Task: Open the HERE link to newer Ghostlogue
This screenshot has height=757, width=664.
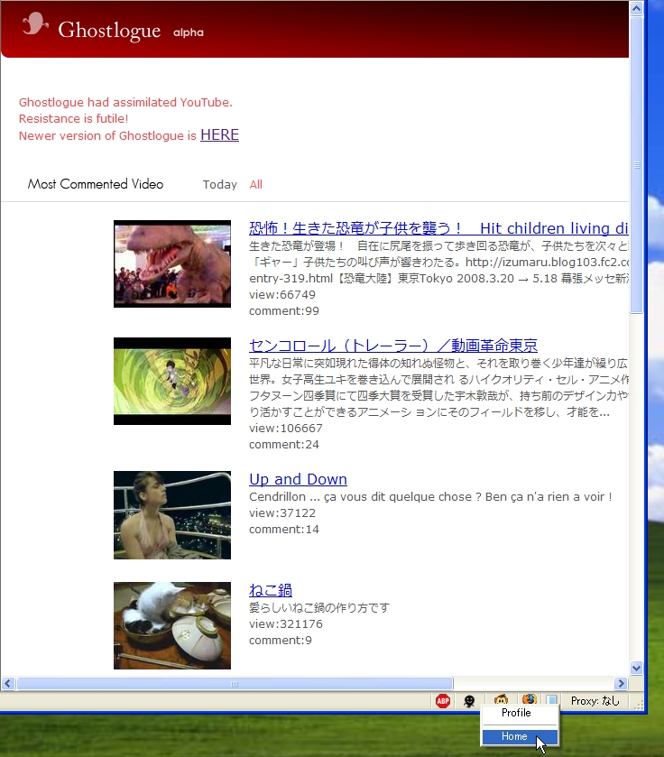Action: coord(219,134)
